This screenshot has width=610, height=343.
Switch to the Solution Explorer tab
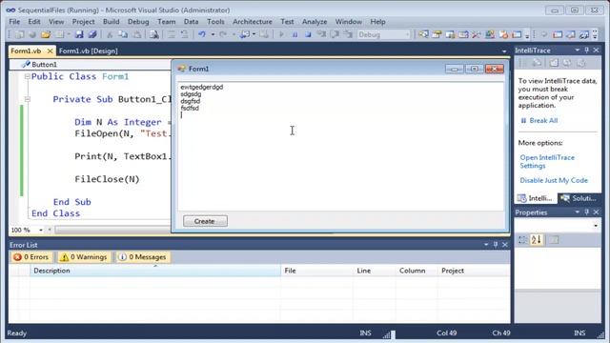click(x=579, y=198)
